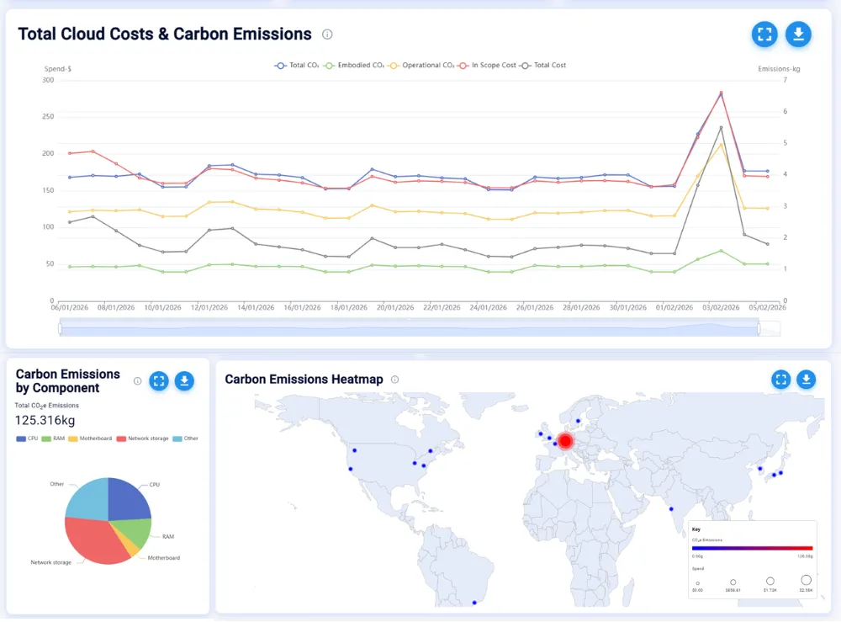Download the Carbon Emissions Heatmap data
This screenshot has width=841, height=622.
pos(806,380)
